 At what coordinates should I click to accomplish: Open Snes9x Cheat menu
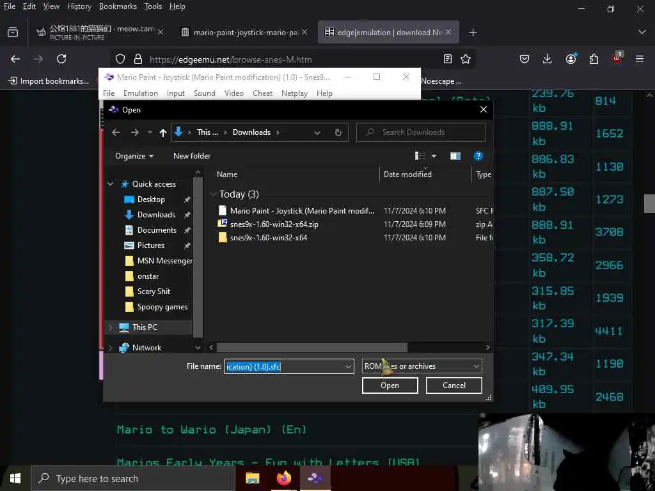(x=262, y=93)
